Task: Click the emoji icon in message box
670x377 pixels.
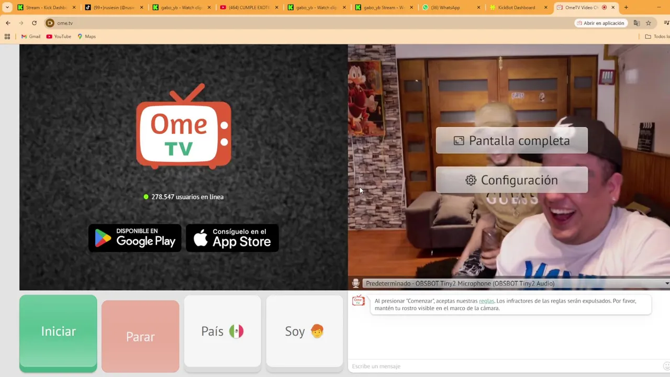Action: (666, 366)
